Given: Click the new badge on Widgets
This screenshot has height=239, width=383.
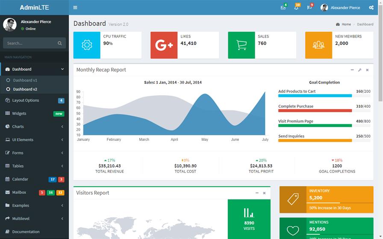Looking at the screenshot, I should 59,114.
